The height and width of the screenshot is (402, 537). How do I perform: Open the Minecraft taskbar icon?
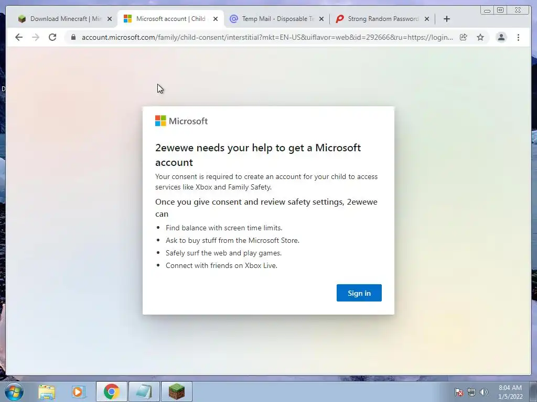click(176, 392)
